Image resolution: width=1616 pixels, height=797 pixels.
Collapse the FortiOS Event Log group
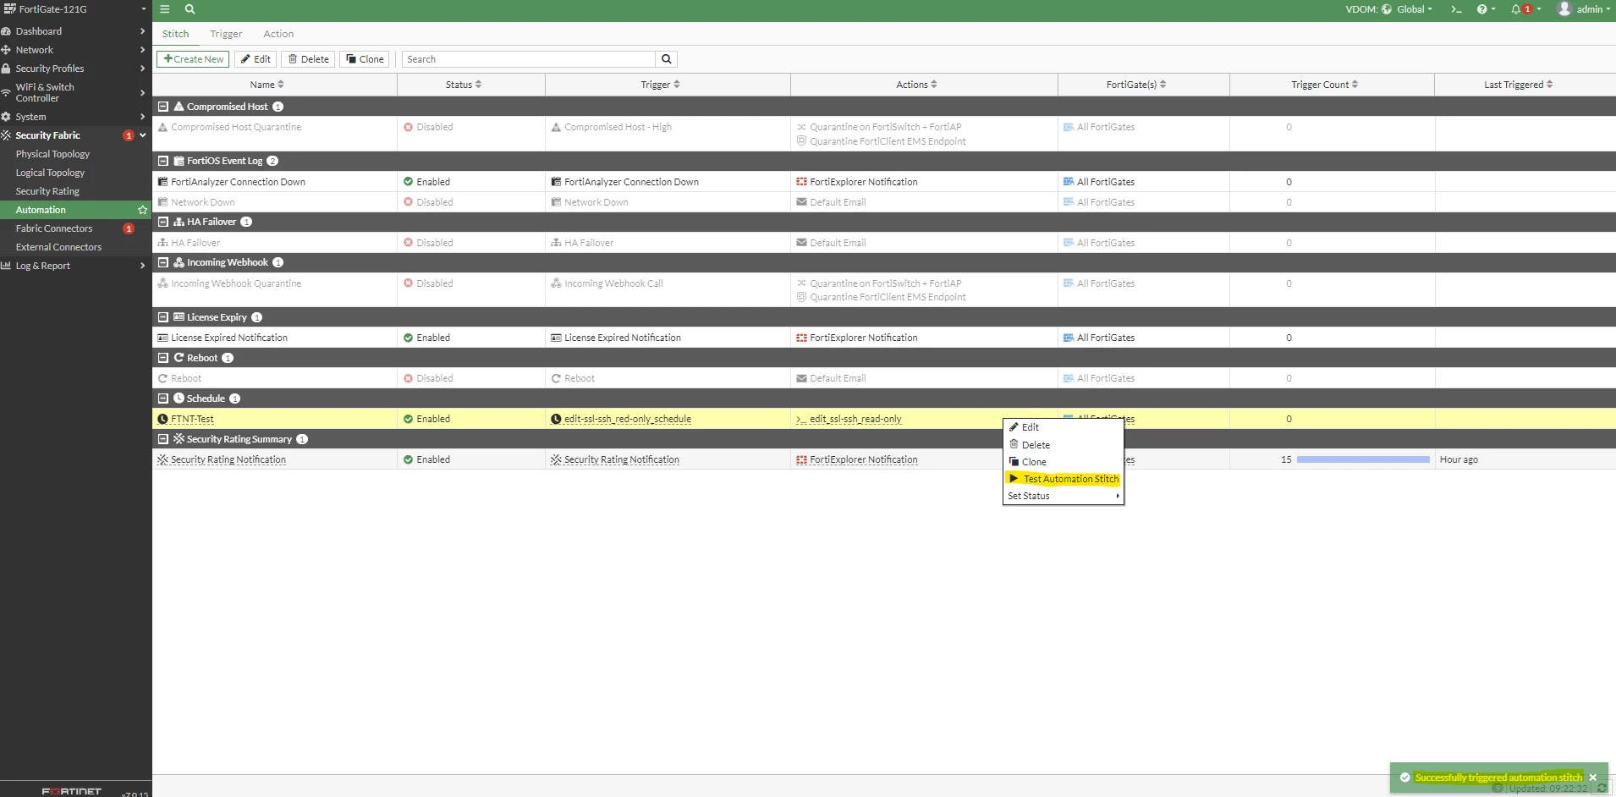point(163,161)
